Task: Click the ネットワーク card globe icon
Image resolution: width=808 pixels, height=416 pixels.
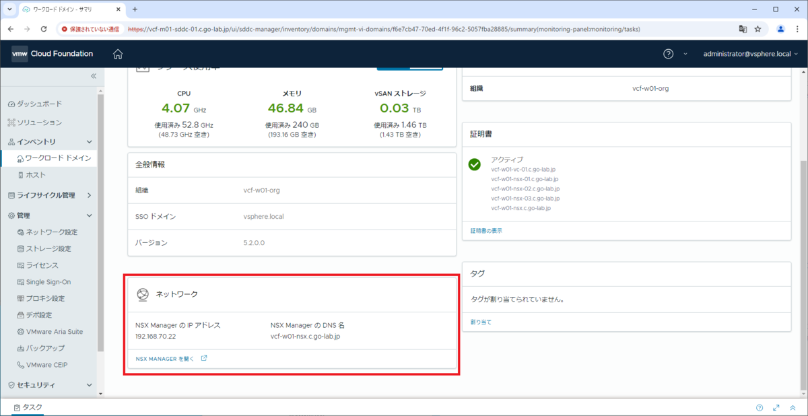Action: [x=141, y=294]
